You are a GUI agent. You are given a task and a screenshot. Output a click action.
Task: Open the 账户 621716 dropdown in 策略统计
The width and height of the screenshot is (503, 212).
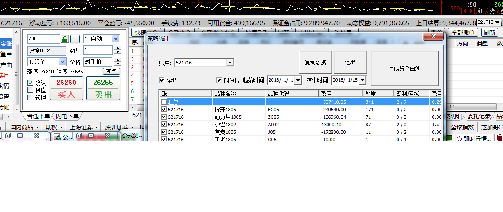(x=230, y=63)
